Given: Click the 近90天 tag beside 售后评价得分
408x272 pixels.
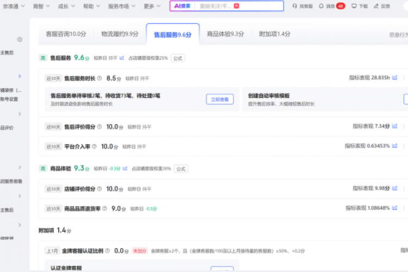Looking at the screenshot, I should pos(53,127).
